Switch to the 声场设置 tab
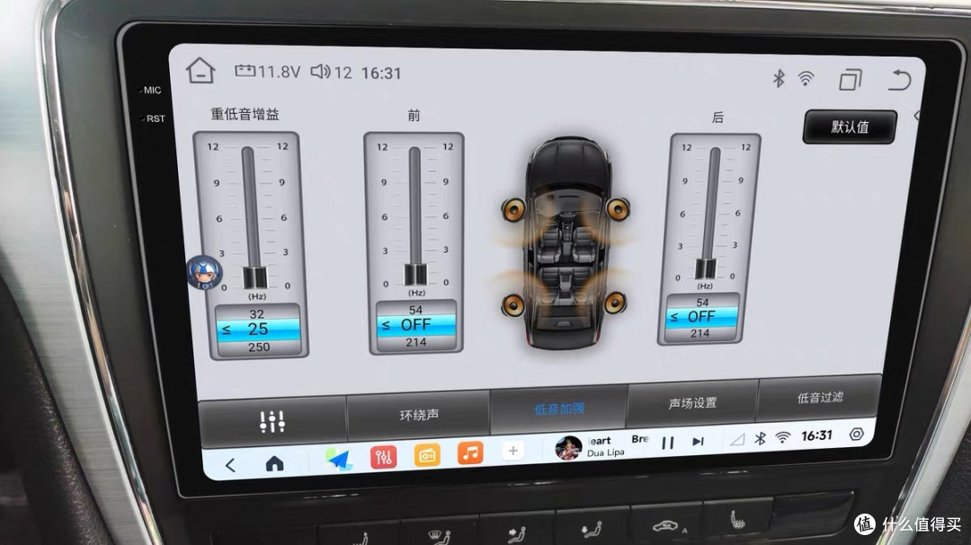 coord(692,403)
